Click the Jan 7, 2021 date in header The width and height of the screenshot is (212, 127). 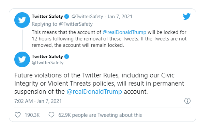(x=120, y=17)
